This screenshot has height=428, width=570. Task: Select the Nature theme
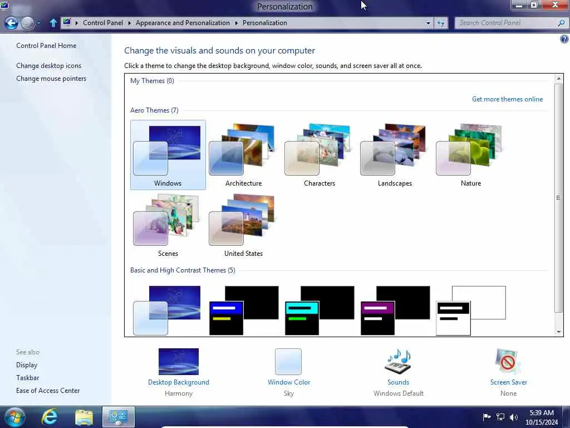coord(470,155)
